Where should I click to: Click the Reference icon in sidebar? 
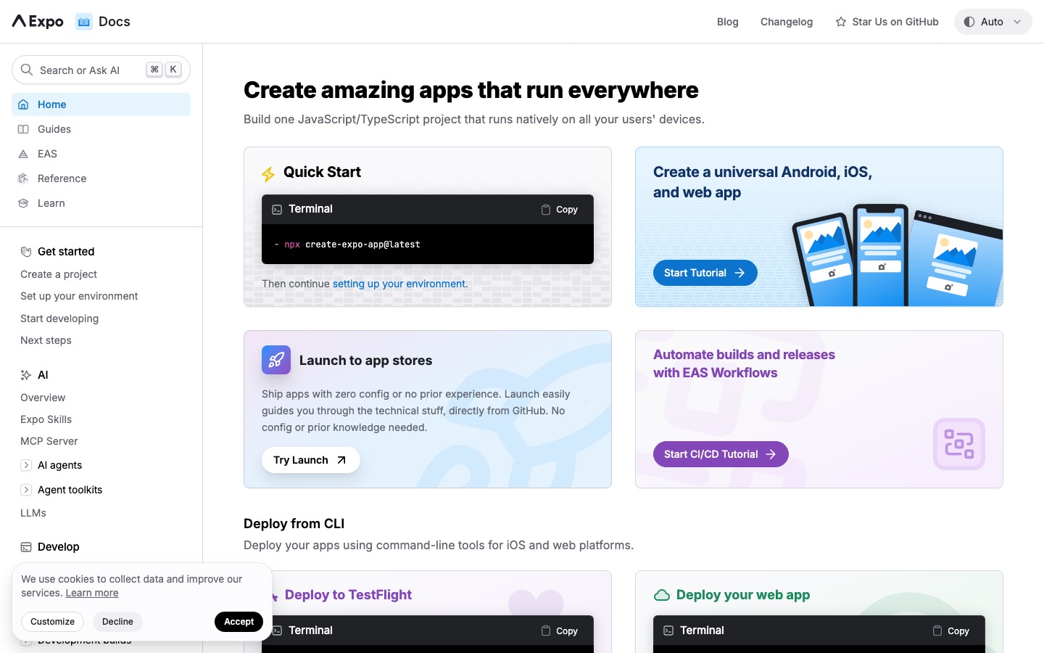coord(23,178)
